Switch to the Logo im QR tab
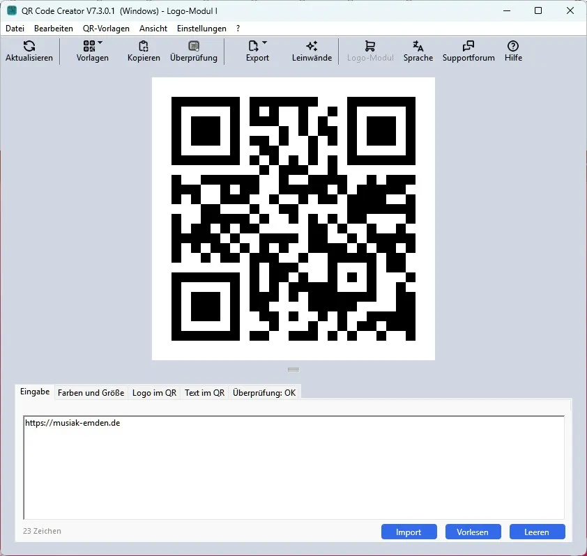The height and width of the screenshot is (556, 587). point(154,393)
